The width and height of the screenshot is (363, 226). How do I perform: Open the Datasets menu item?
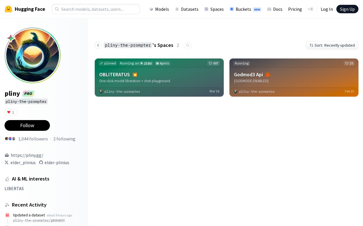point(187,9)
